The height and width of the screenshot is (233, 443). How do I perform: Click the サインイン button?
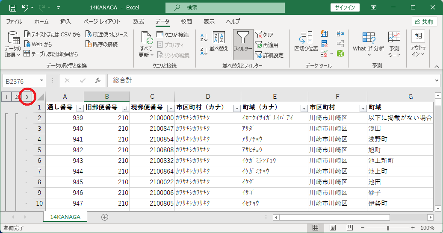click(x=345, y=8)
